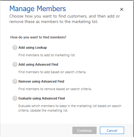Choose the Add using Advanced Find radio circle
Screen dimensions: 134x137
pos(15,64)
